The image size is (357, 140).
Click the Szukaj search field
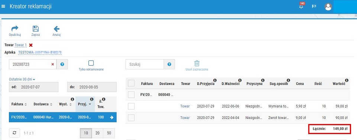coord(145,64)
